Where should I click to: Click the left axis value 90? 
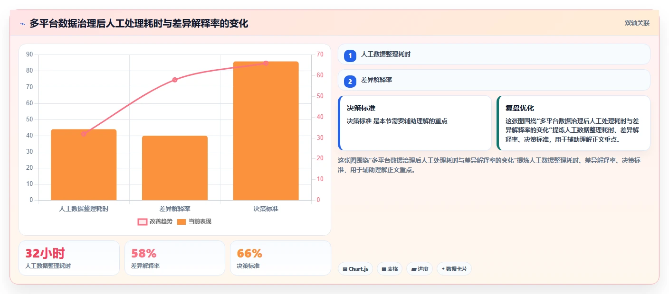[x=29, y=55]
